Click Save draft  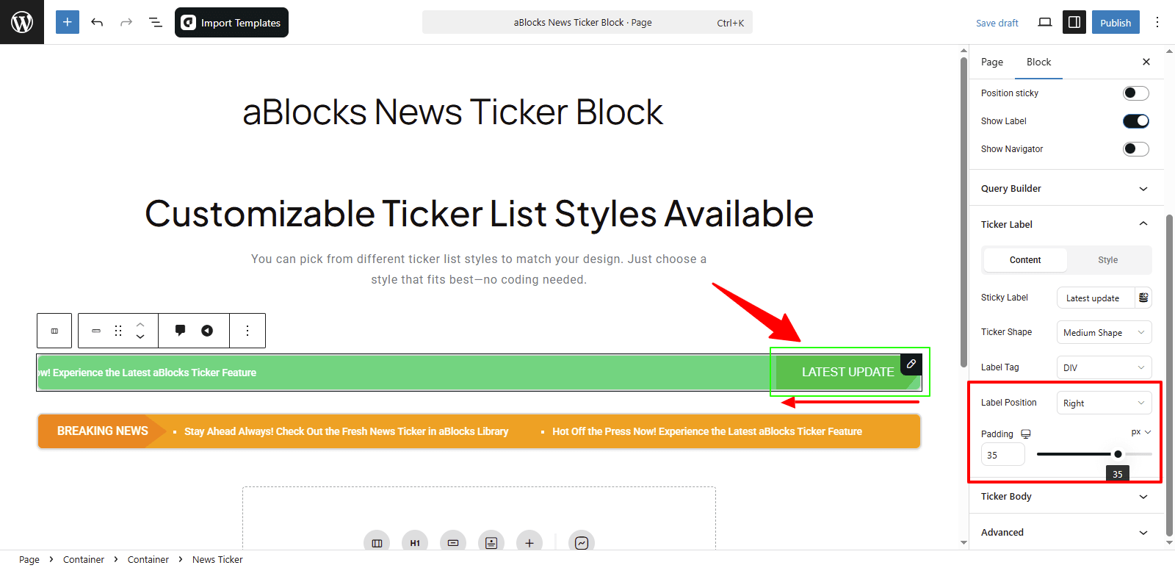(997, 23)
